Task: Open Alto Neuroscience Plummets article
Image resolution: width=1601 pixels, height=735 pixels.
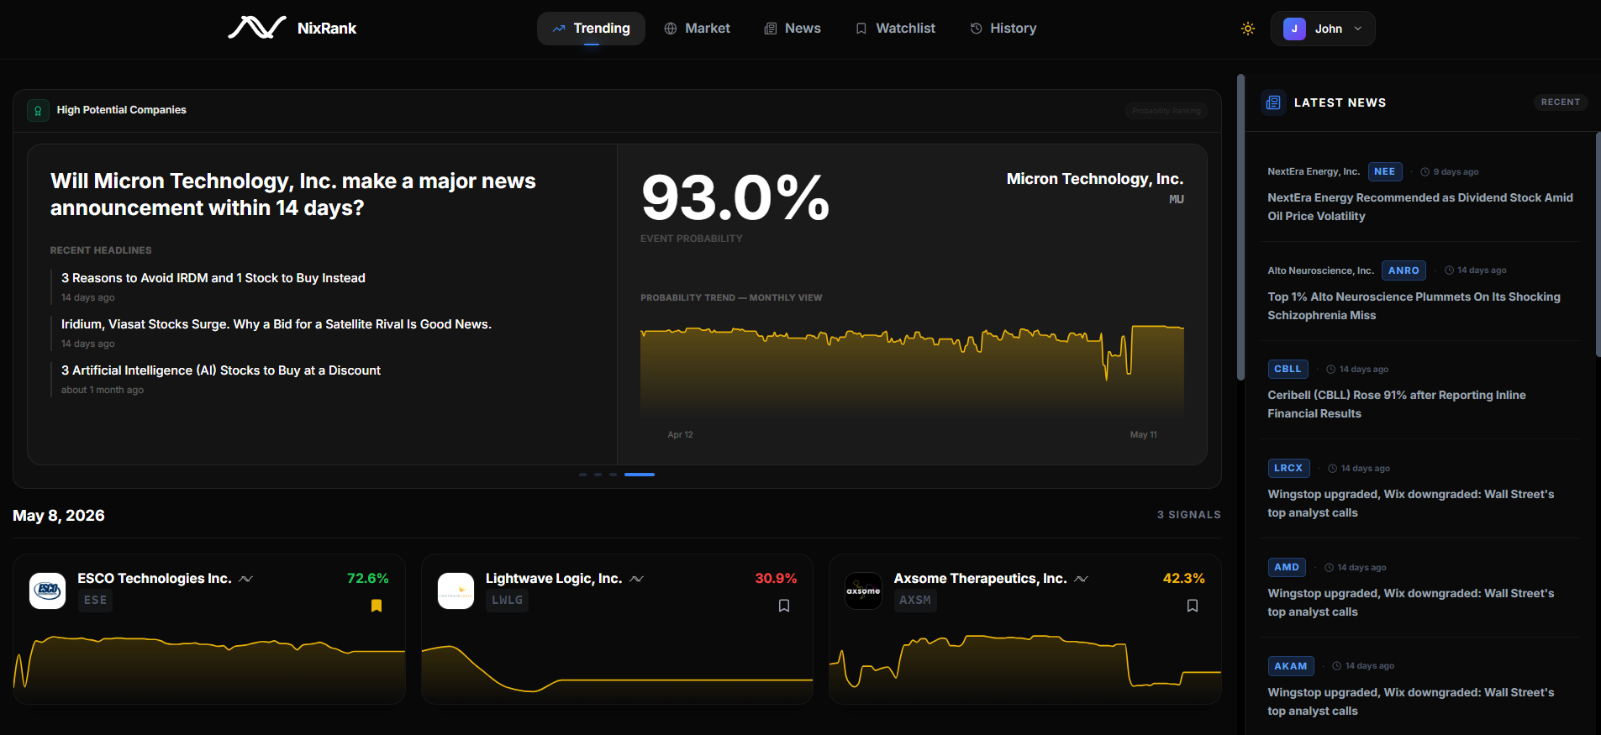Action: [x=1414, y=306]
